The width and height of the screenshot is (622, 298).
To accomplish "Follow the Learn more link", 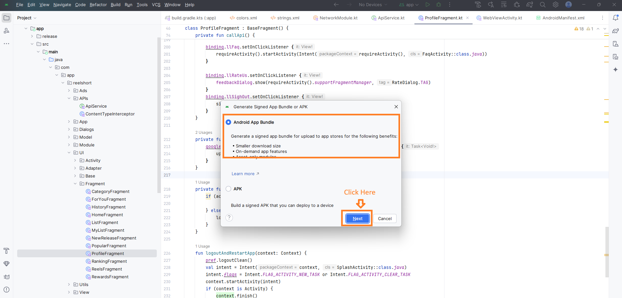I will (245, 174).
